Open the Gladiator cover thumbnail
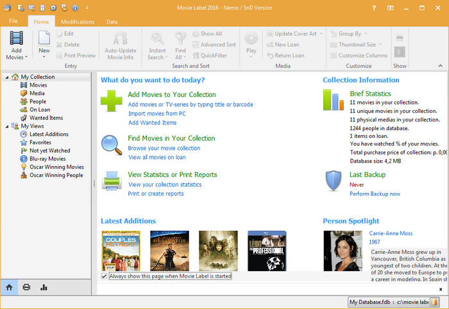 coord(169,251)
